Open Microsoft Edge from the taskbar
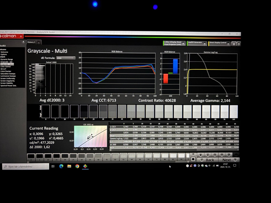The image size is (271, 203). point(61,166)
